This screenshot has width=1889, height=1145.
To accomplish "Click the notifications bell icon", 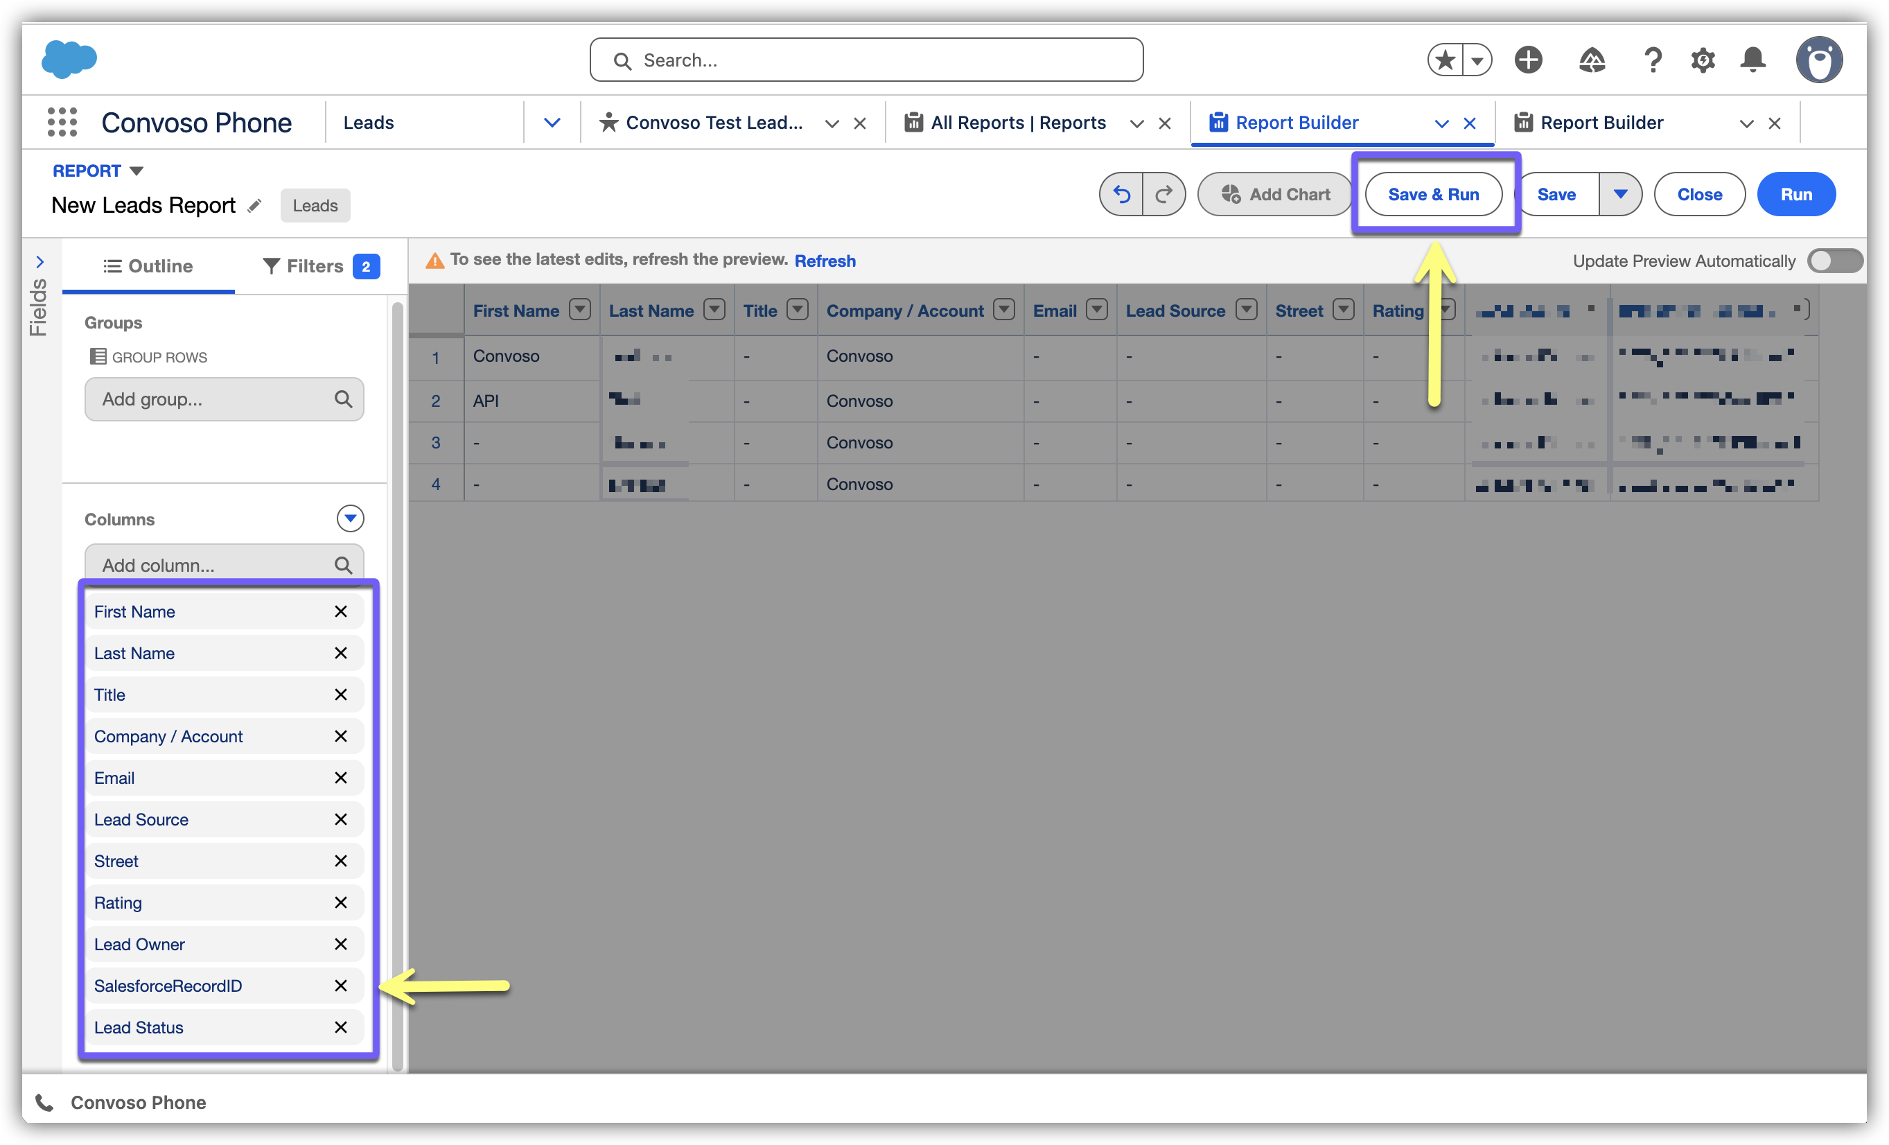I will point(1752,60).
